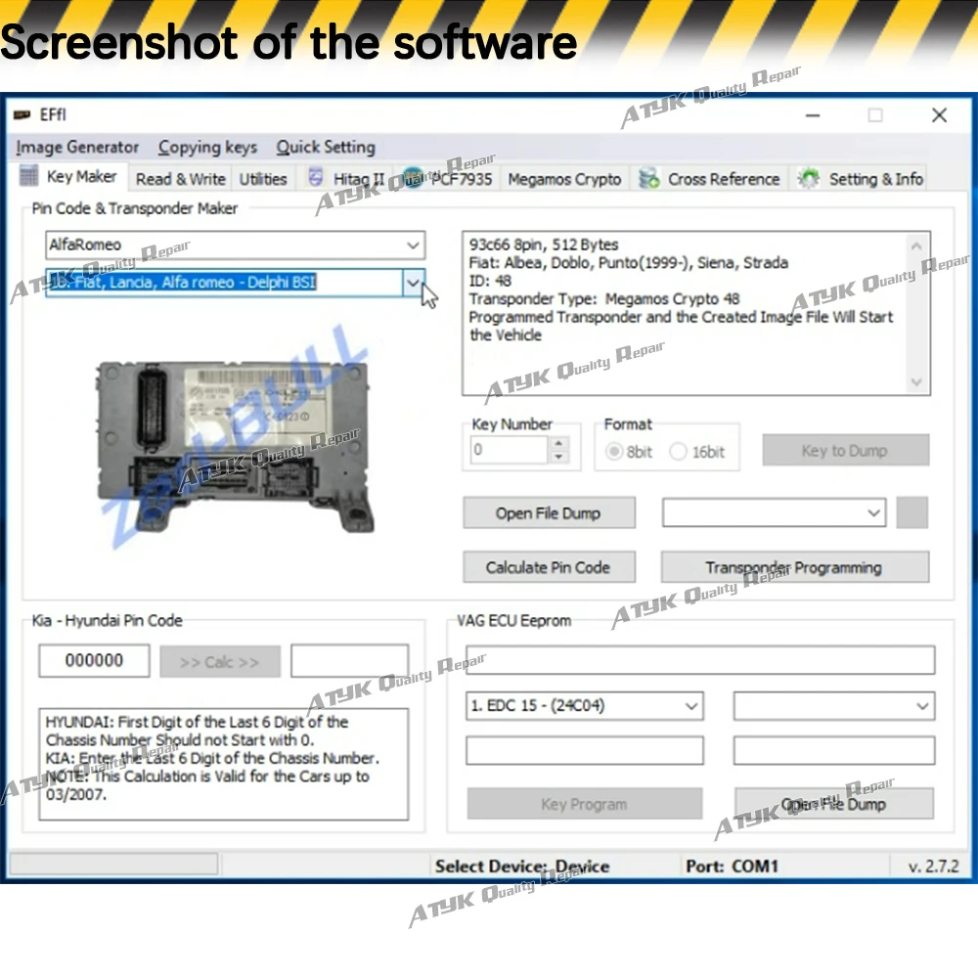Click the Calculate Pin Code button
The height and width of the screenshot is (978, 978).
549,567
